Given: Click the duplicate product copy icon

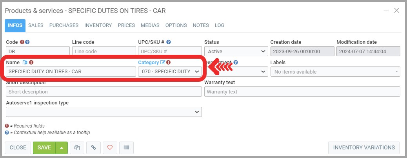Looking at the screenshot, I should pos(77,147).
